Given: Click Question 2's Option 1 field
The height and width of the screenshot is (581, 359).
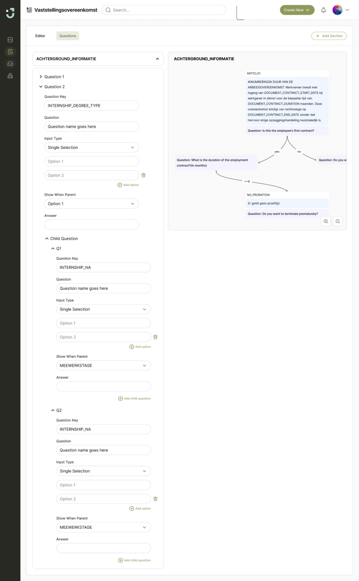Looking at the screenshot, I should [92, 161].
